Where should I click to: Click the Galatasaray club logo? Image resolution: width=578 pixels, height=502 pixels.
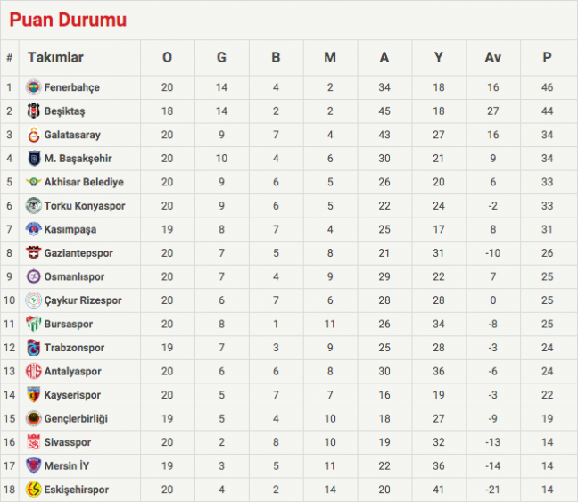click(x=33, y=135)
